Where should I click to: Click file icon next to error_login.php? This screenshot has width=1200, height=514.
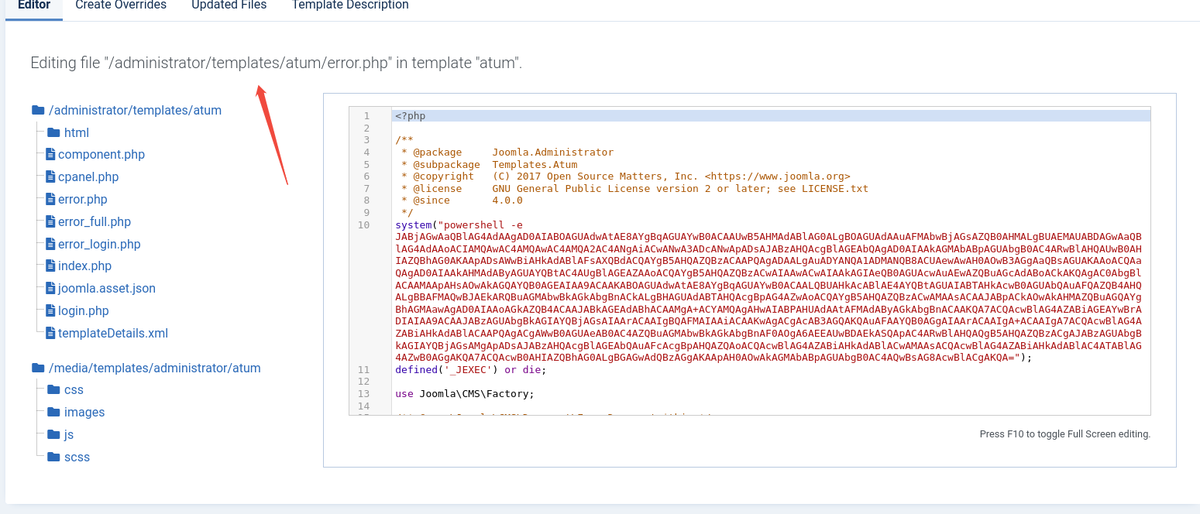click(50, 245)
